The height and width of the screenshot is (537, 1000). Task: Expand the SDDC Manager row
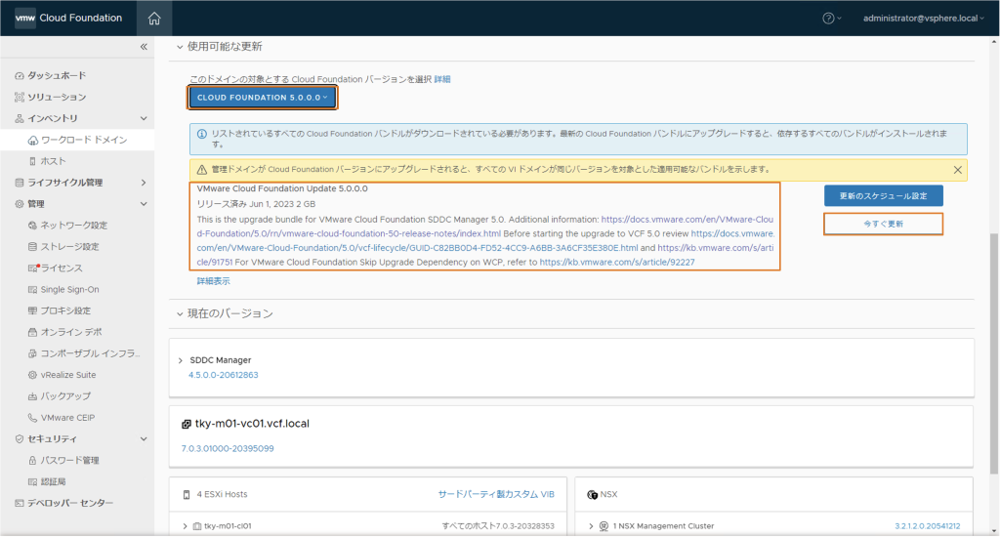tap(181, 360)
